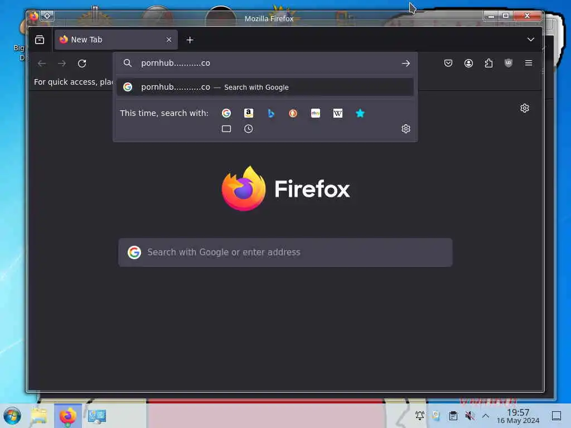Click the go arrow in address bar

click(406, 64)
